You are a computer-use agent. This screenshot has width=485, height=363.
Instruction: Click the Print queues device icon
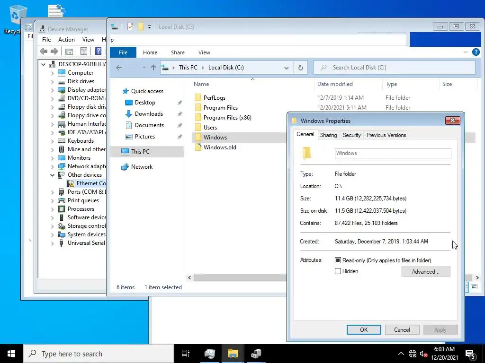coord(62,200)
